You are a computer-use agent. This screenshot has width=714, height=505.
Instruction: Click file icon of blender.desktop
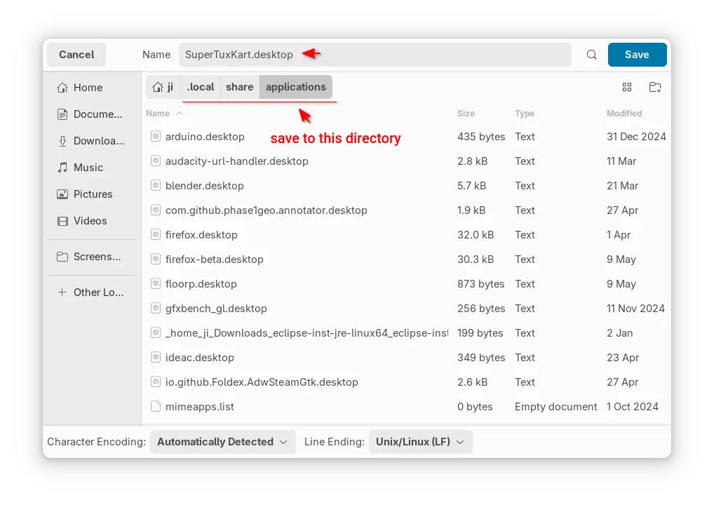(x=156, y=185)
